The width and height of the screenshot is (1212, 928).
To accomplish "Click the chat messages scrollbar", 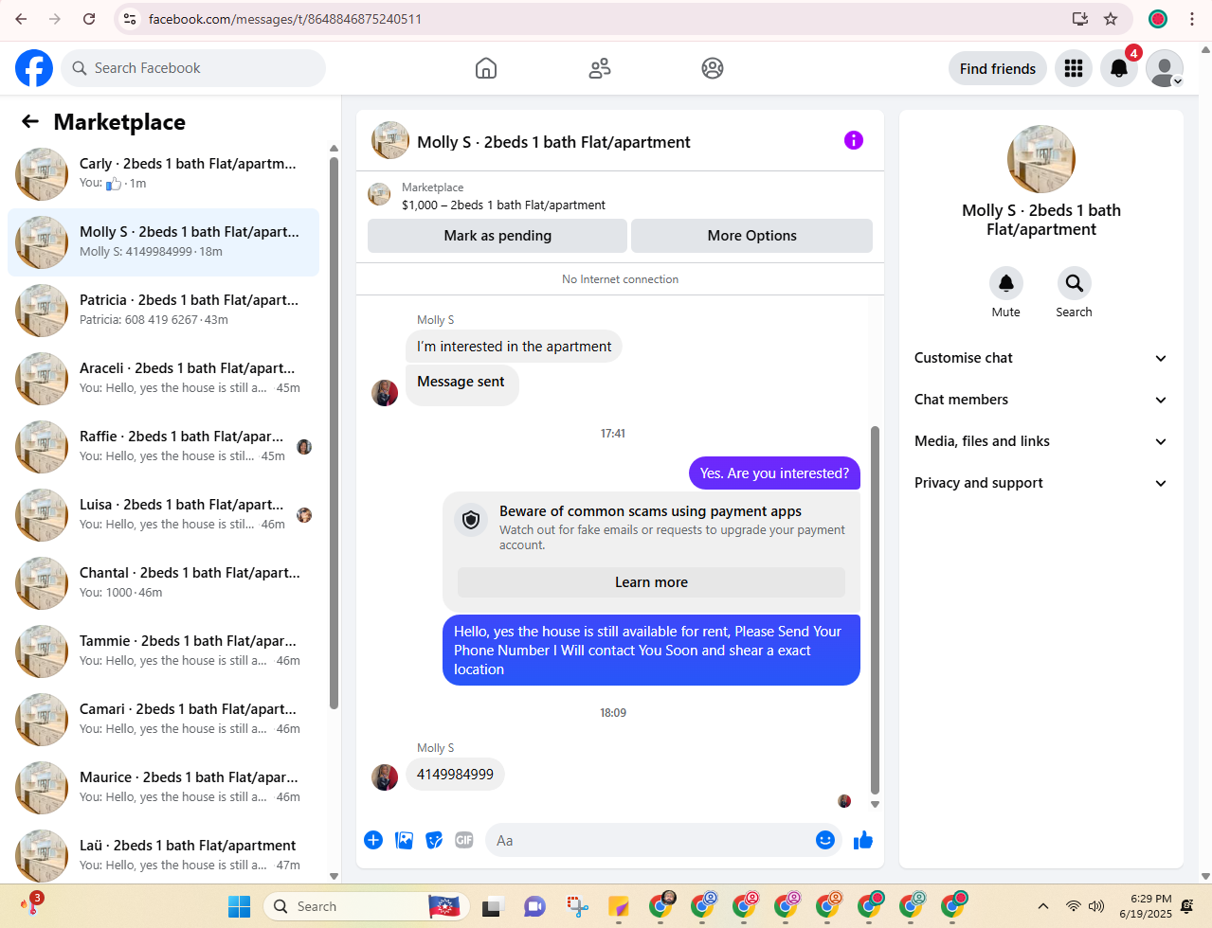I will click(x=875, y=610).
